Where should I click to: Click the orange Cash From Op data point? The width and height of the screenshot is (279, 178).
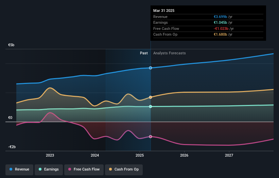[151, 97]
